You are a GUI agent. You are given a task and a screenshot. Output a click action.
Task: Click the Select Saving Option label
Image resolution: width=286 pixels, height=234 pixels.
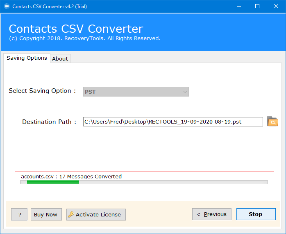42,91
